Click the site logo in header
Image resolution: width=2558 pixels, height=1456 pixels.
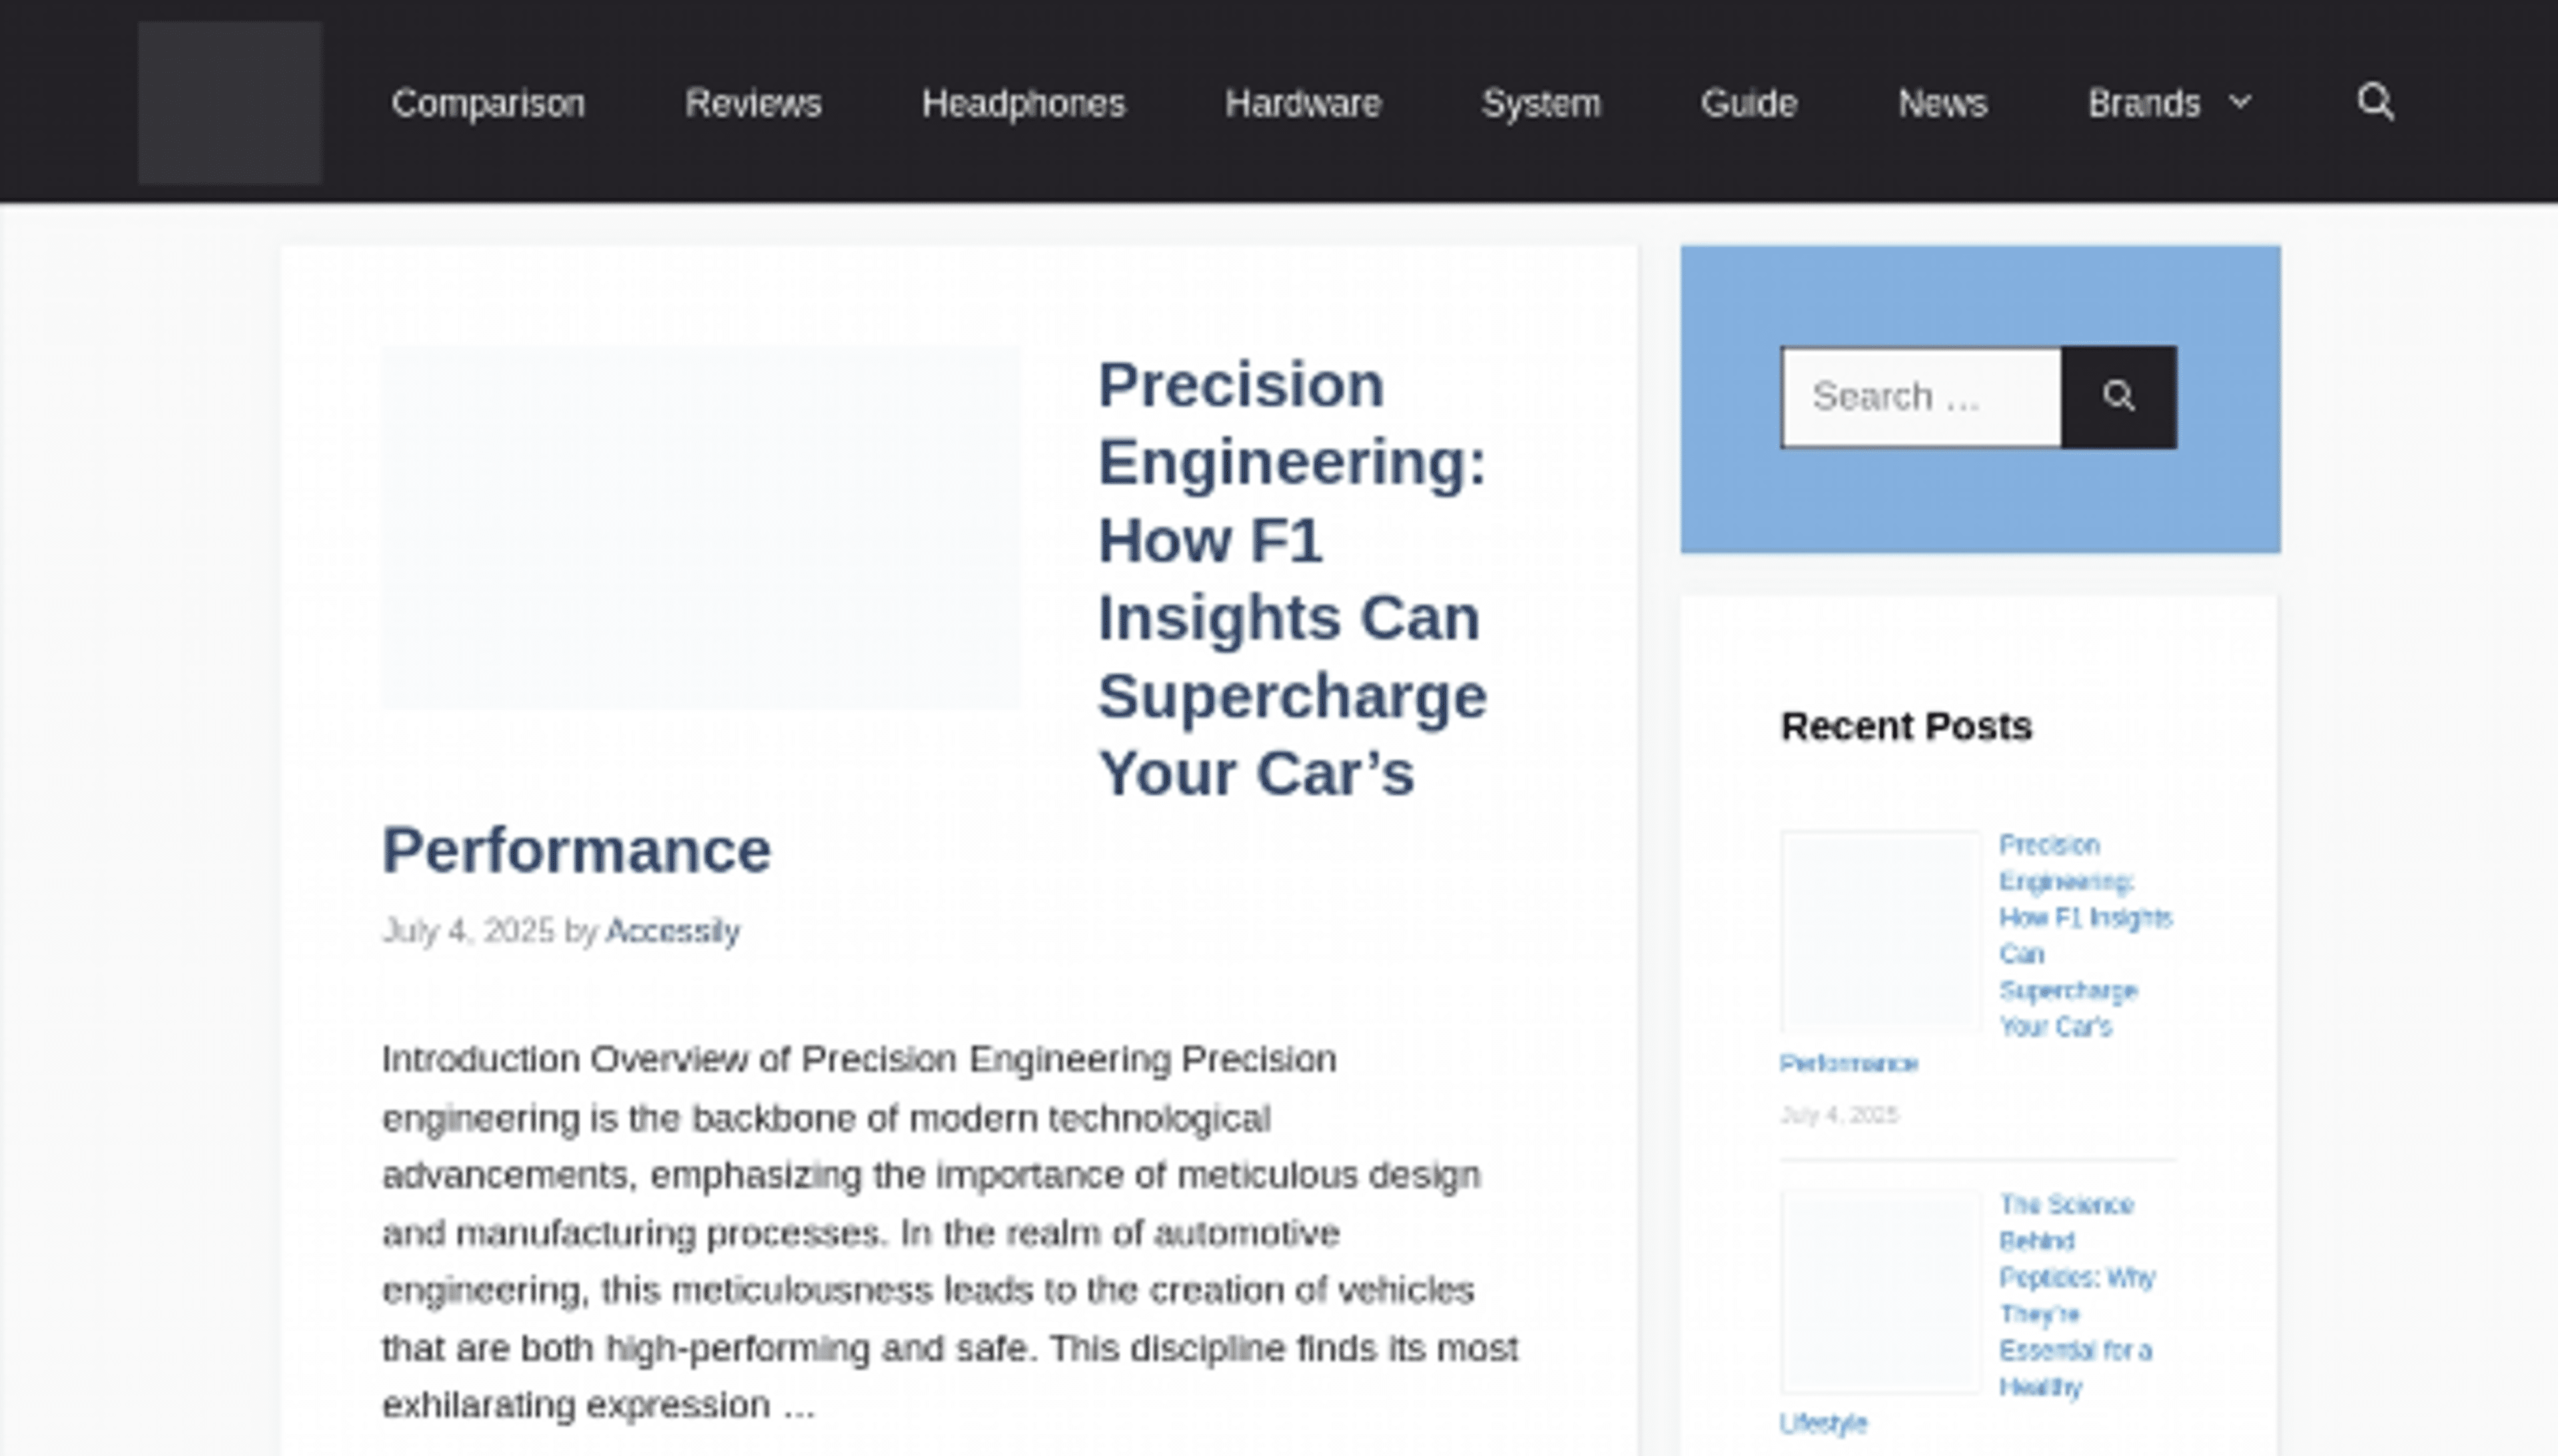[229, 103]
